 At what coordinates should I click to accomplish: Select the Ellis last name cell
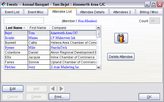[x=16, y=57]
